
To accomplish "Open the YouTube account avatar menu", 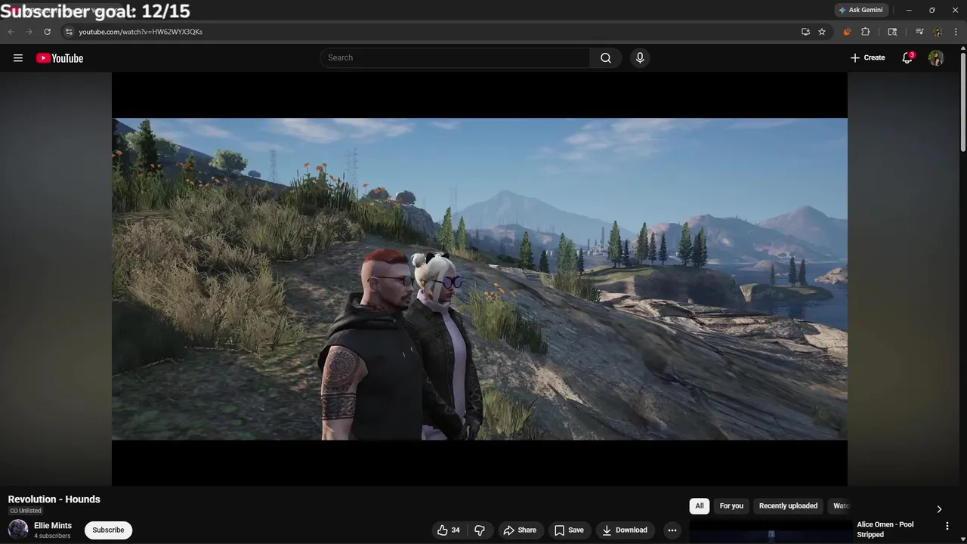I will coord(936,58).
